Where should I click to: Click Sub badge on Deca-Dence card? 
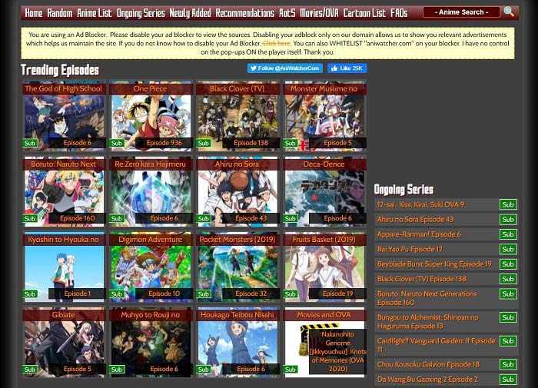291,218
